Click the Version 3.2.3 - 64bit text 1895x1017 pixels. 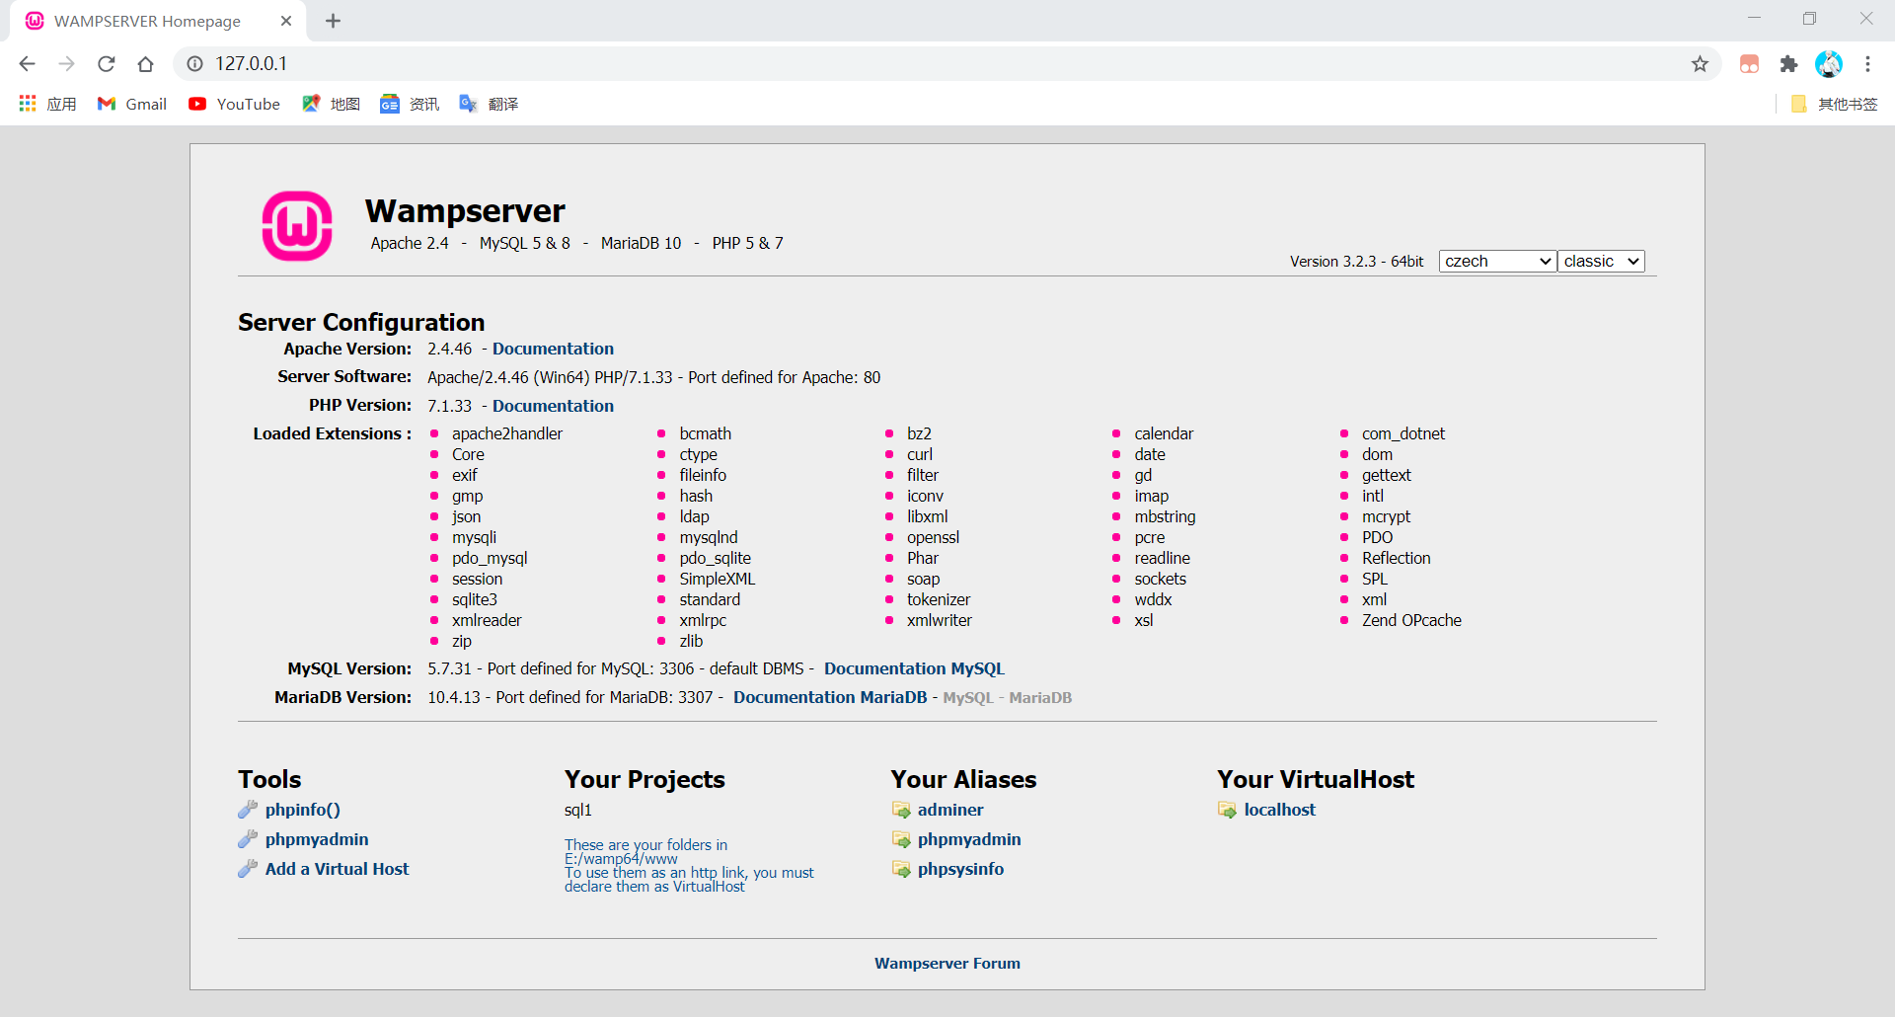click(x=1356, y=262)
